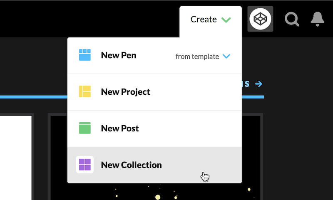Viewport: 333px width, 200px height.
Task: Open the from template options
Action: coord(203,57)
